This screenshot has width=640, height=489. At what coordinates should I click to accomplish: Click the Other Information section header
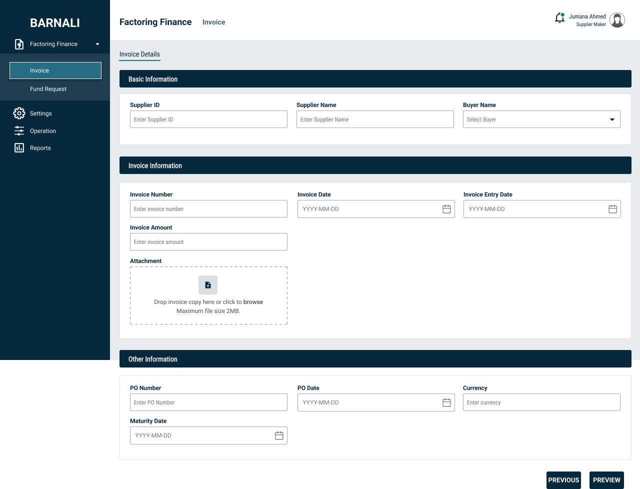click(x=375, y=359)
